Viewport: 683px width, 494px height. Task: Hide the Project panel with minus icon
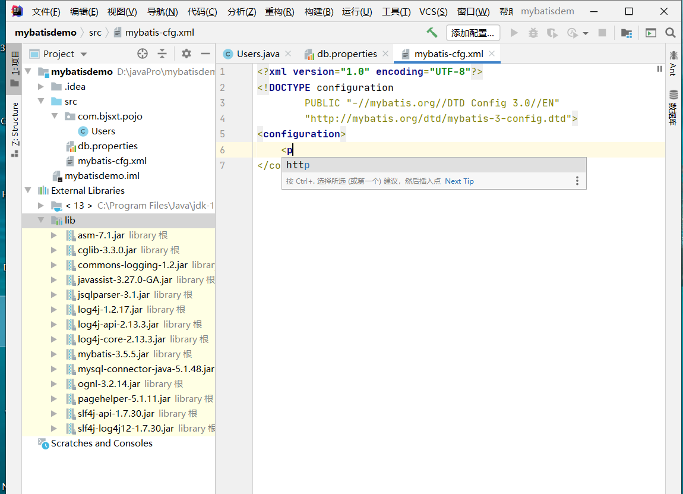(205, 54)
